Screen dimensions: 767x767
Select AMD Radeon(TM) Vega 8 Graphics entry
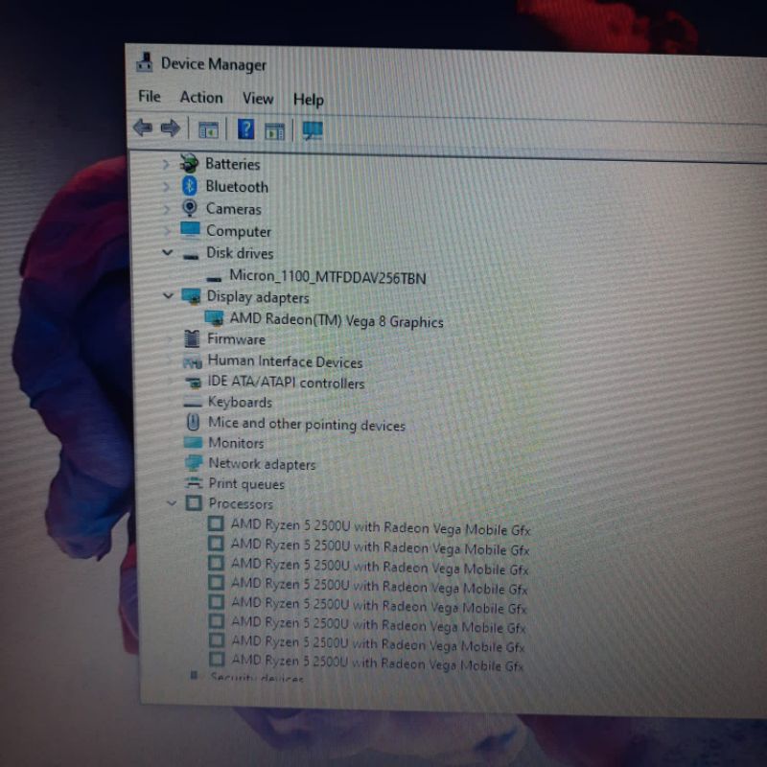pyautogui.click(x=337, y=320)
